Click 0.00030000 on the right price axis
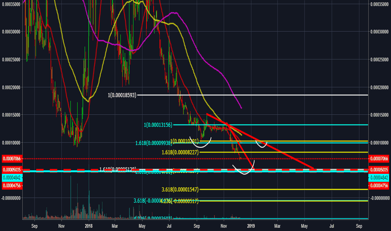391x231 pixels. [x=379, y=32]
